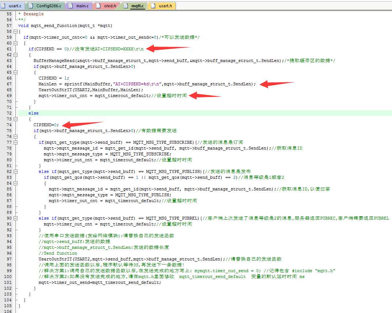Collapse the fold marker at line 76
Screen dimensions: 392x313
click(x=15, y=136)
